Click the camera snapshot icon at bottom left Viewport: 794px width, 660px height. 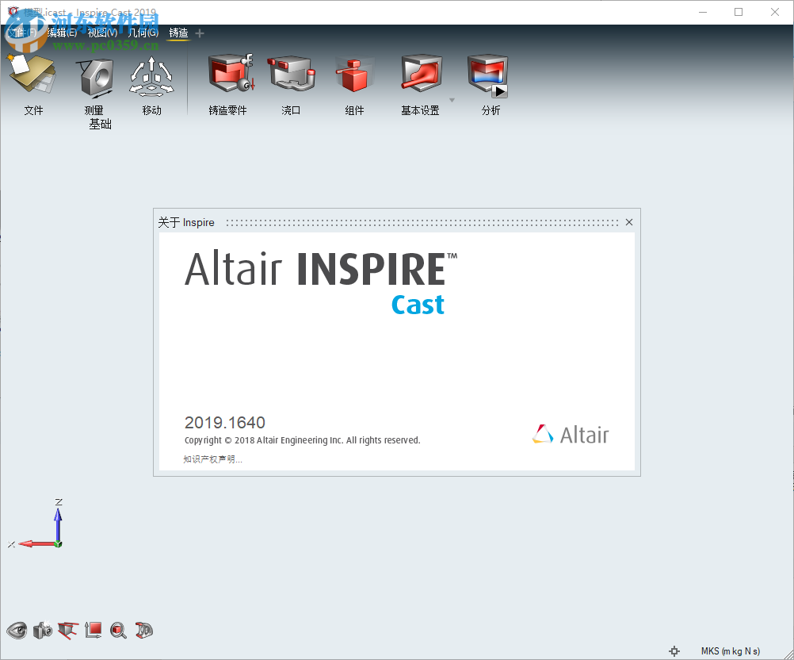click(42, 630)
